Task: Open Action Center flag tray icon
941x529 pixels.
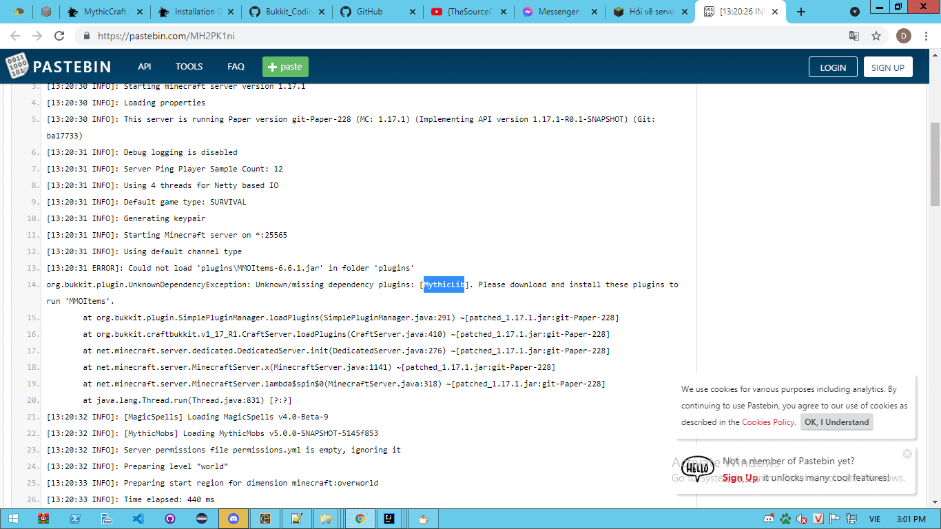Action: pos(835,519)
